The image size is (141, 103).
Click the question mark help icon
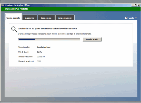(126, 18)
